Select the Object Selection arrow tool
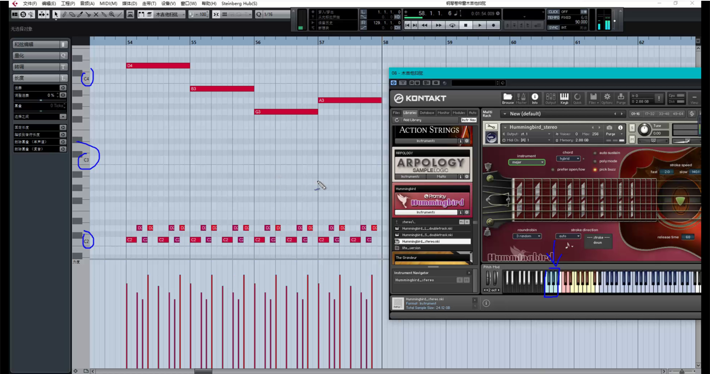 [x=56, y=14]
